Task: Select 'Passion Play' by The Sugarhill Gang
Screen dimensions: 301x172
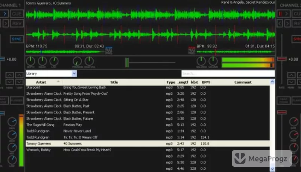Action: [x=147, y=125]
